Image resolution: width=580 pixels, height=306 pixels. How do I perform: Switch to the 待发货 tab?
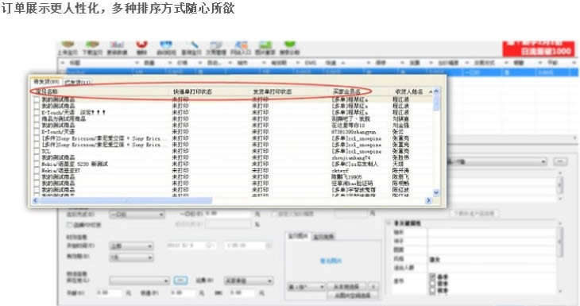click(46, 81)
